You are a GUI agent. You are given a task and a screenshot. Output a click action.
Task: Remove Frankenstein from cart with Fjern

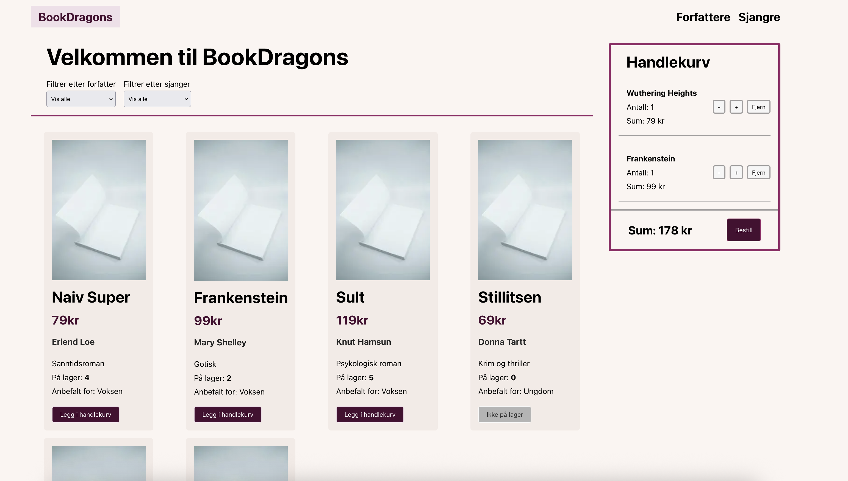tap(758, 172)
